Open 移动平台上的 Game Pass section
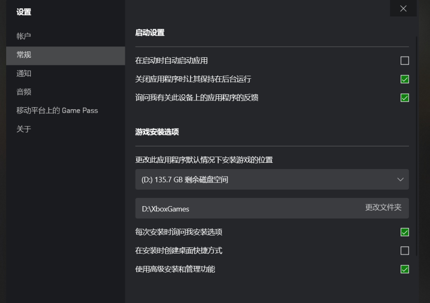This screenshot has width=430, height=303. (x=57, y=110)
